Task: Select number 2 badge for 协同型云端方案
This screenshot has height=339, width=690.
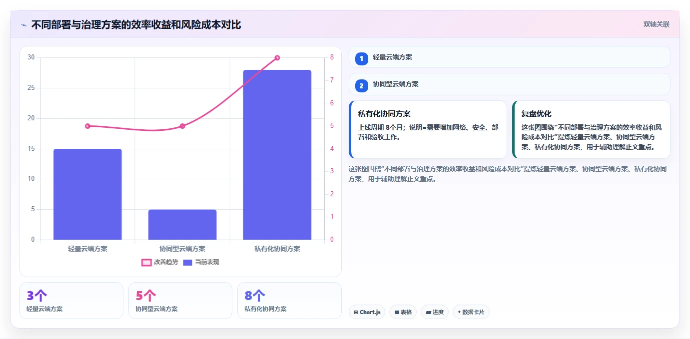Action: click(361, 86)
